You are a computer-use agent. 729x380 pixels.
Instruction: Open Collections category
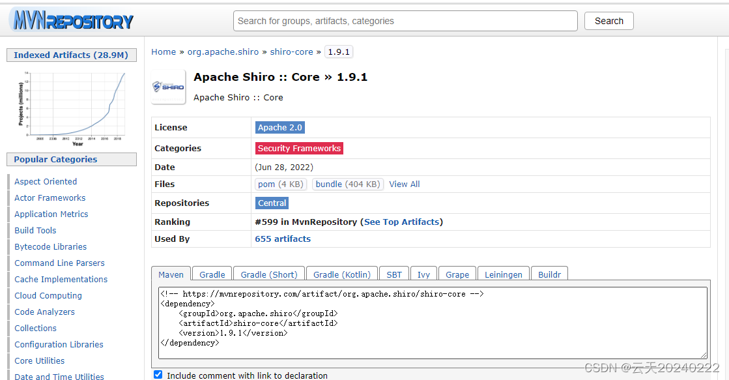point(35,328)
